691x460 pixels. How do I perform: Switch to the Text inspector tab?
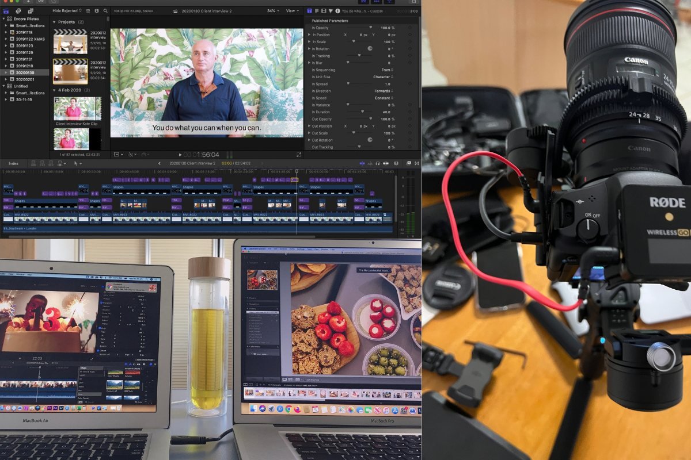click(317, 11)
